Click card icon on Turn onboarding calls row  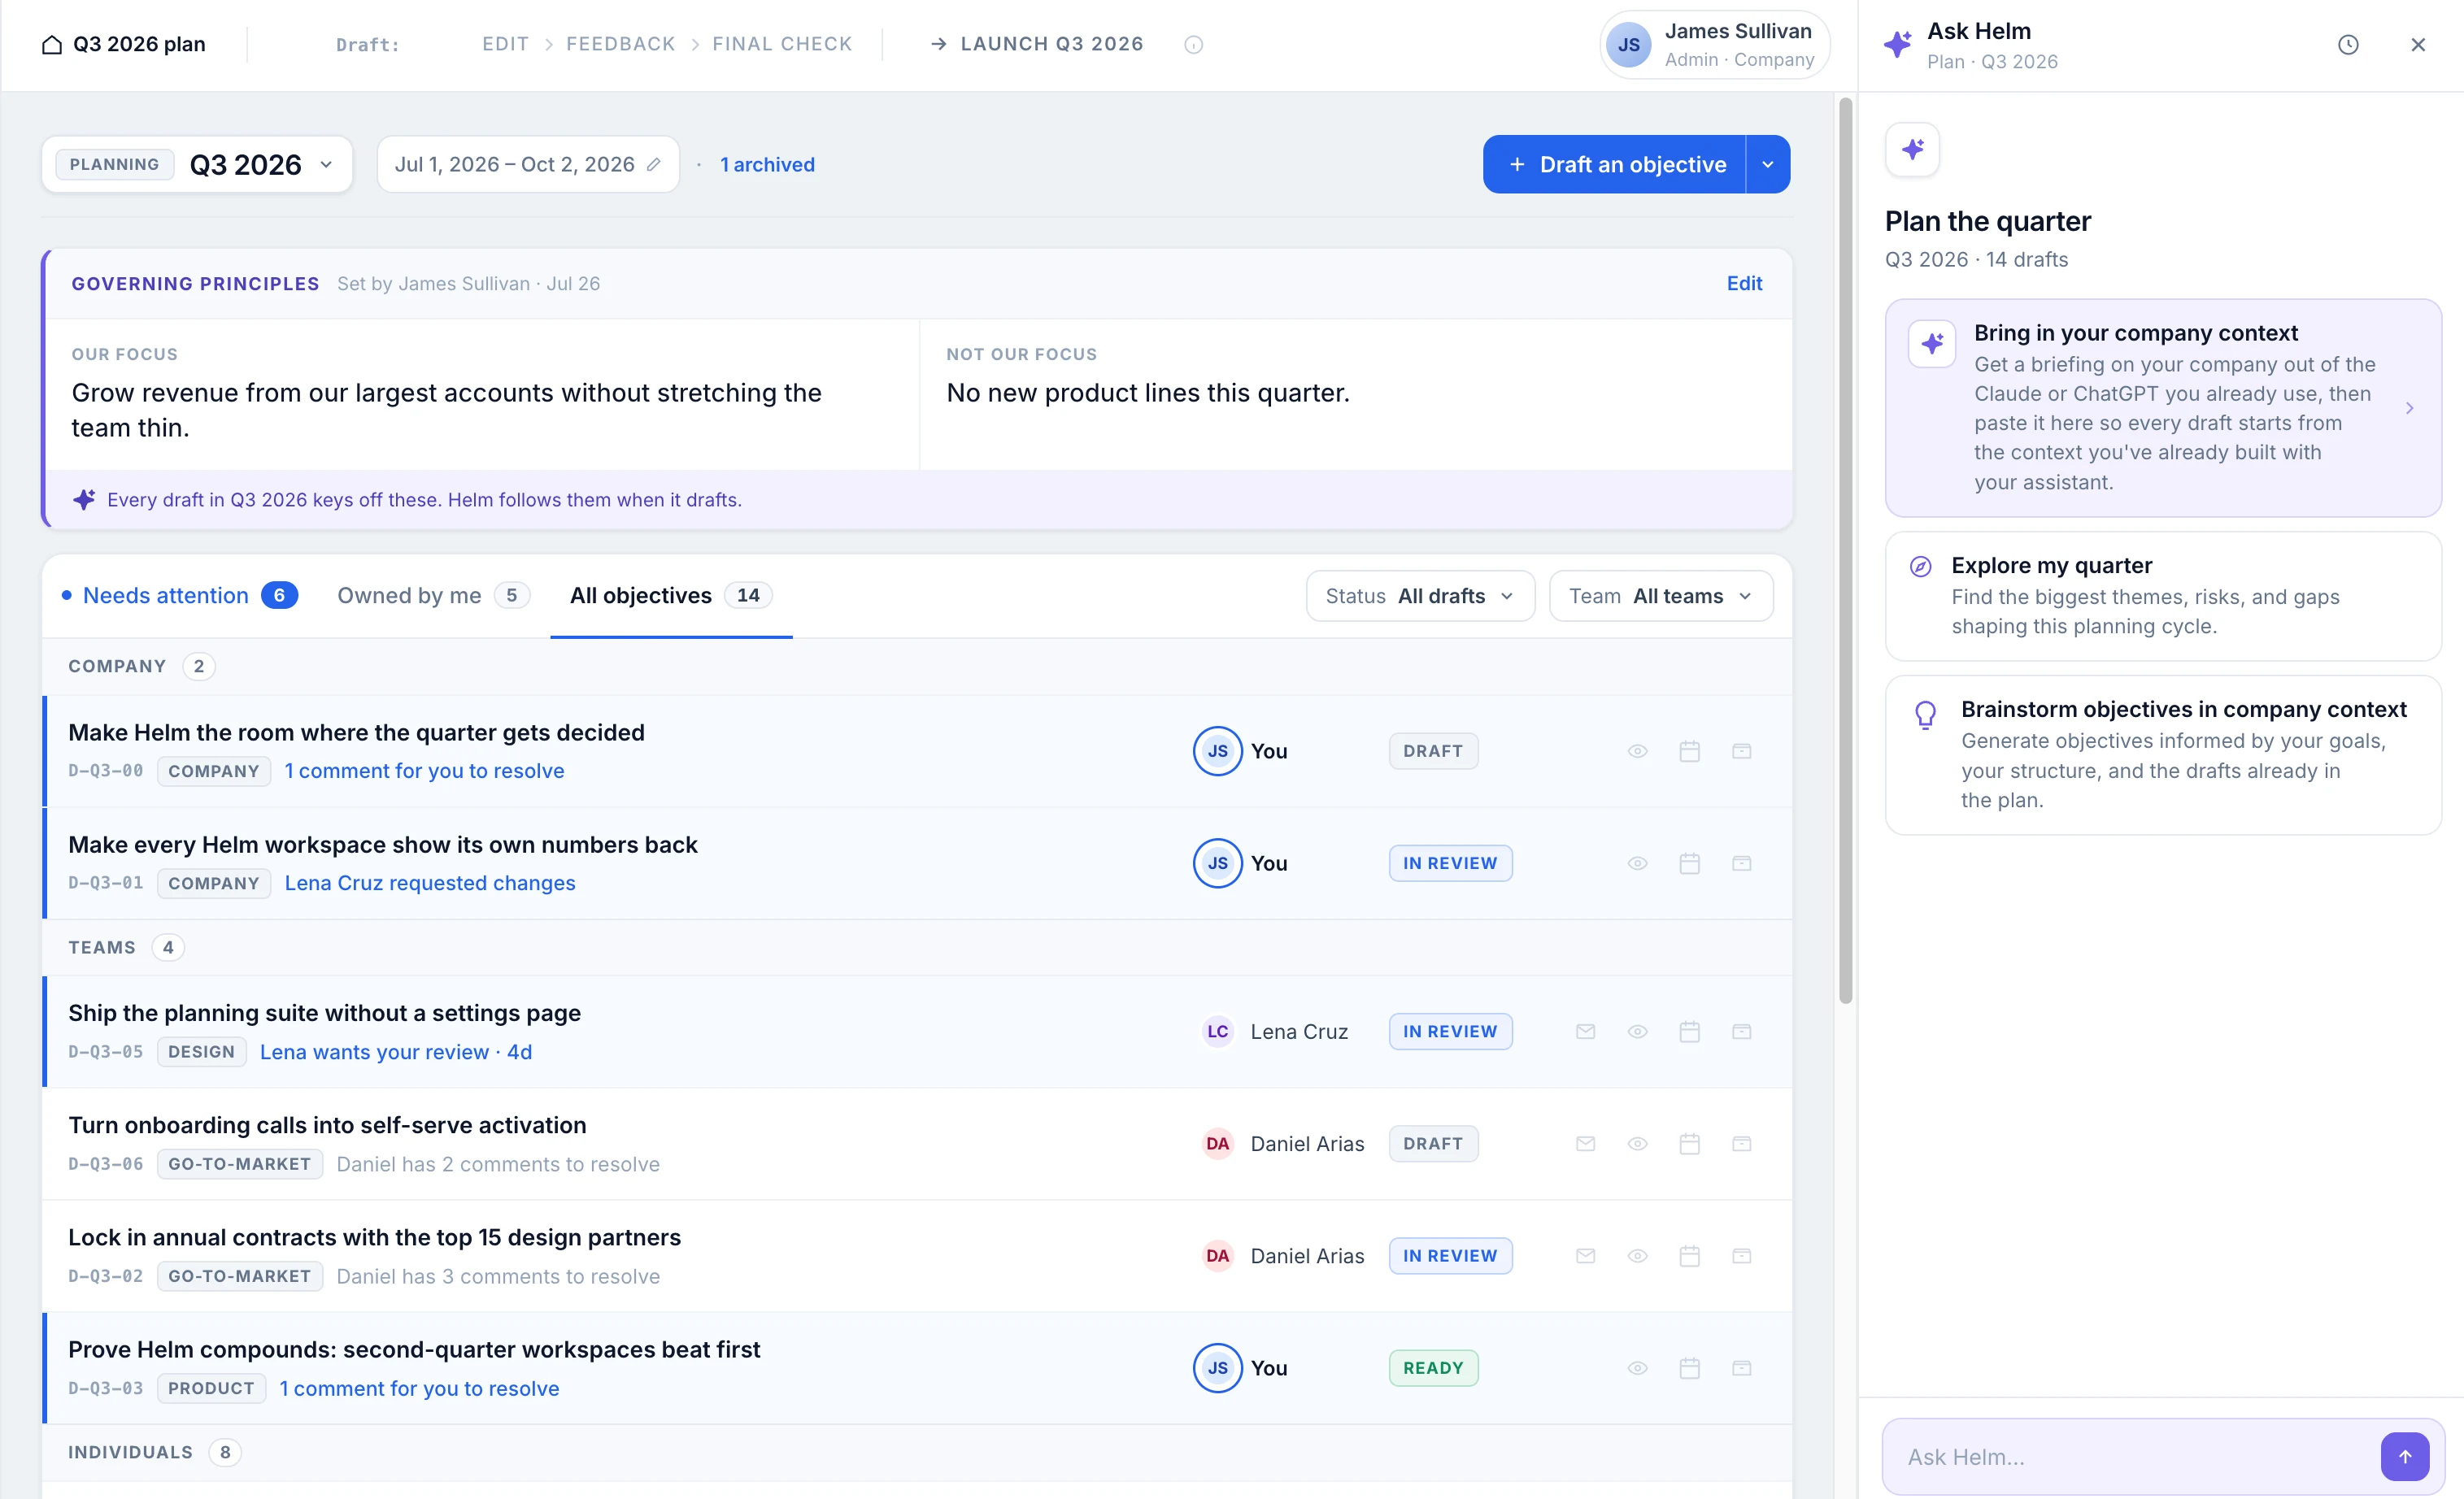pos(1741,1143)
